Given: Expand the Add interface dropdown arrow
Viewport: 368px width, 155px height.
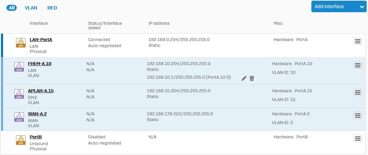Looking at the screenshot, I should 362,7.
